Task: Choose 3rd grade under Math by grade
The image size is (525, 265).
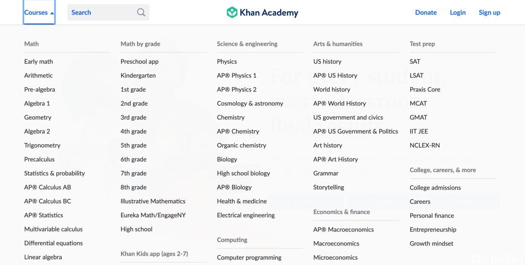Action: pyautogui.click(x=133, y=117)
